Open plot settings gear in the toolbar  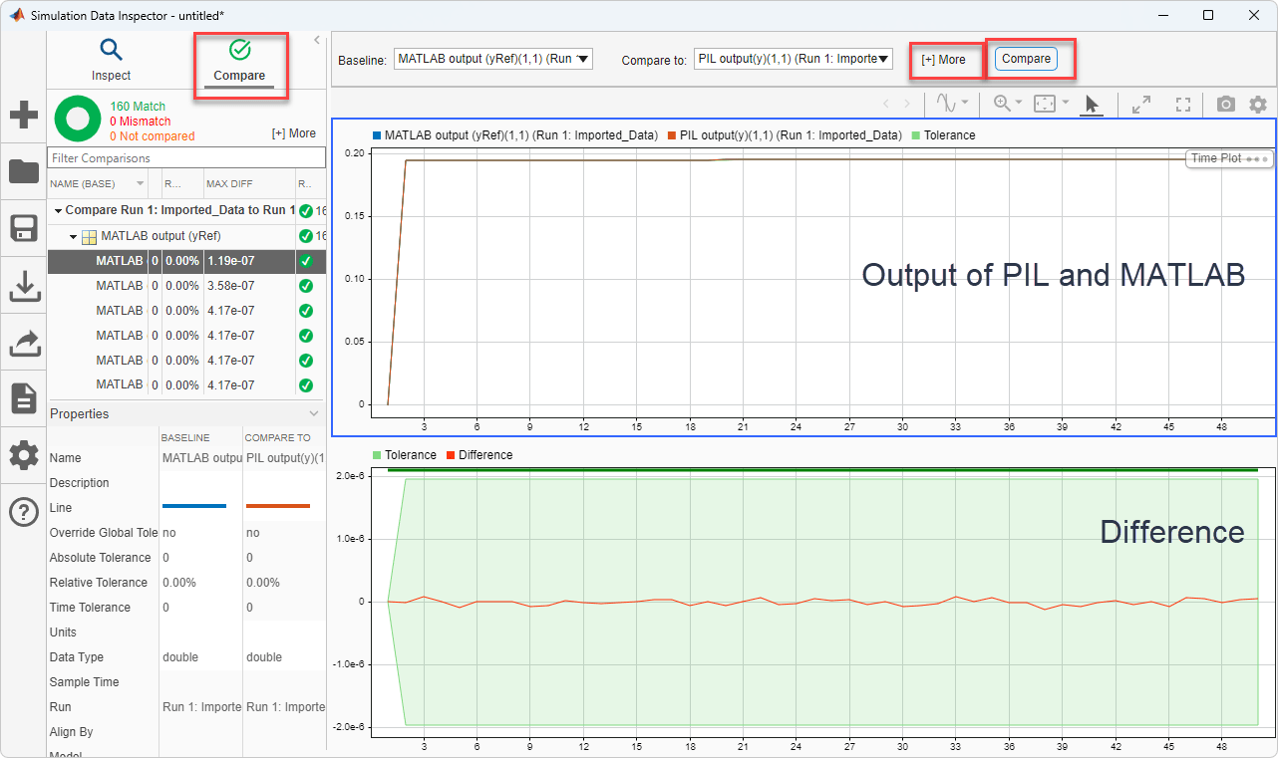tap(1258, 104)
